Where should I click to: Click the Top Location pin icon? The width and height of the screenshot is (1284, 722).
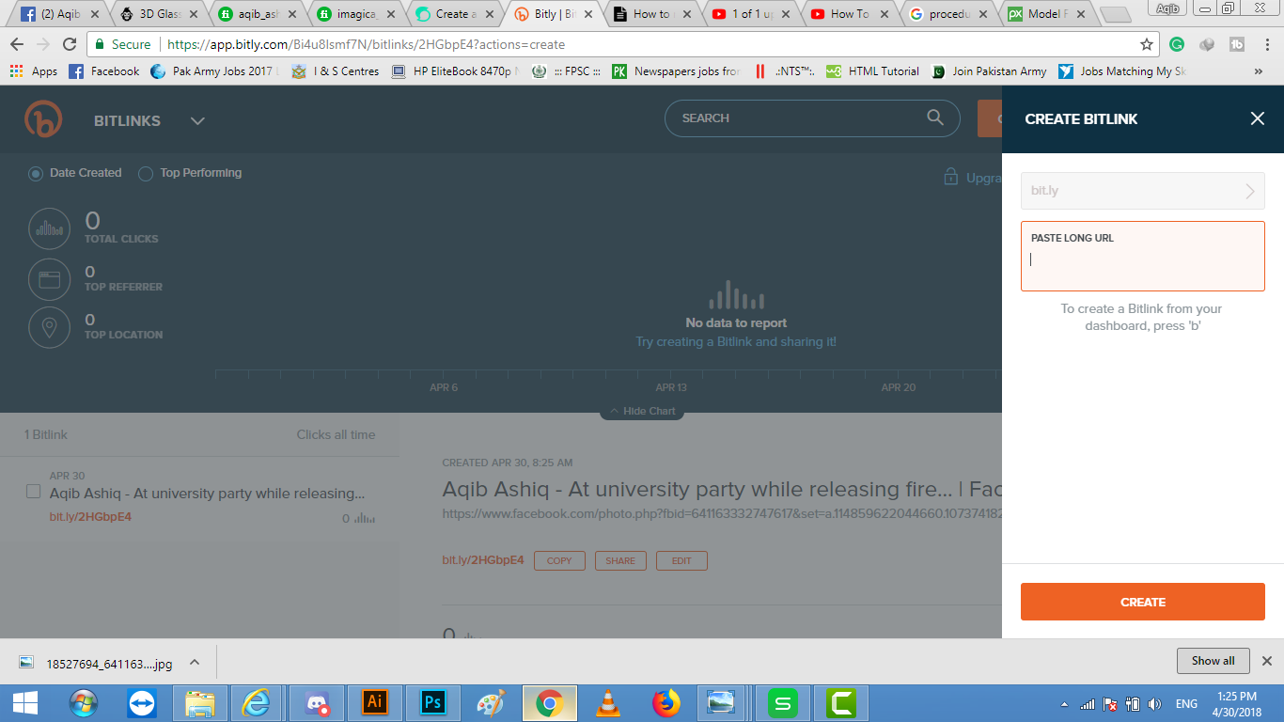[50, 327]
